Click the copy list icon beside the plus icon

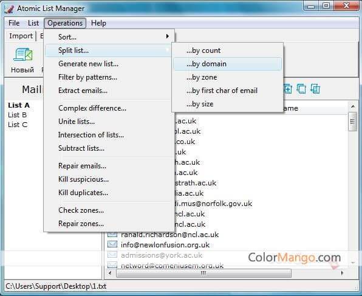point(301,89)
